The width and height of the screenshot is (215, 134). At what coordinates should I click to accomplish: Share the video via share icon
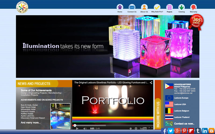pos(151,83)
